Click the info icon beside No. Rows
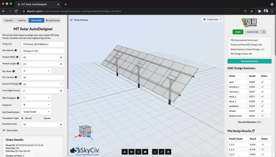The height and width of the screenshot is (157, 276). pyautogui.click(x=14, y=71)
